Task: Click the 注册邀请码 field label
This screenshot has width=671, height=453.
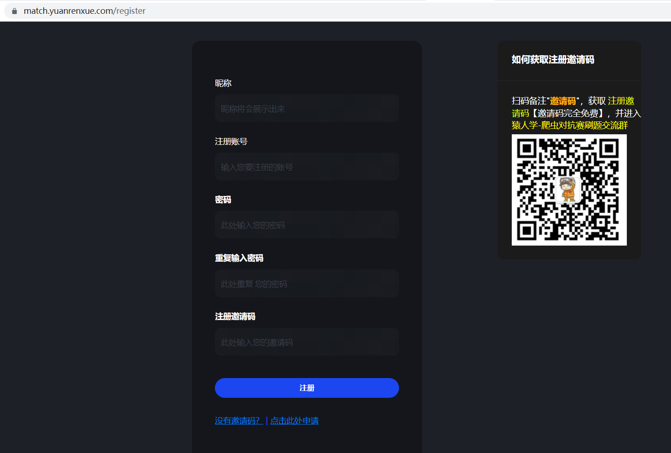Action: (235, 316)
